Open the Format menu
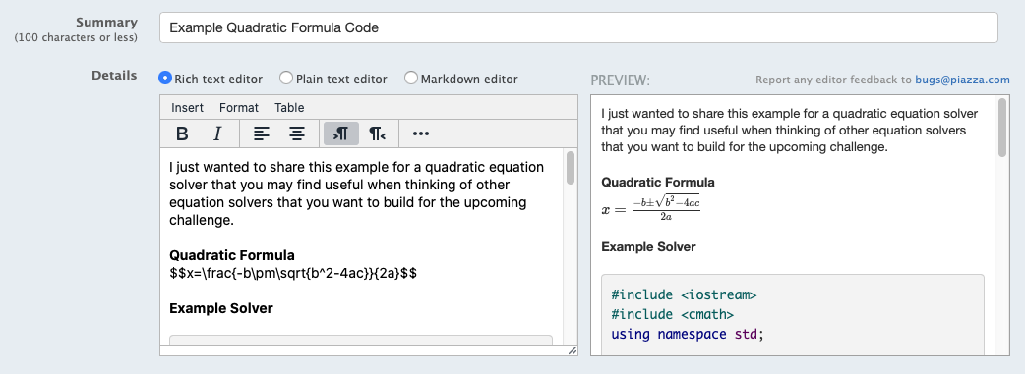 click(239, 108)
